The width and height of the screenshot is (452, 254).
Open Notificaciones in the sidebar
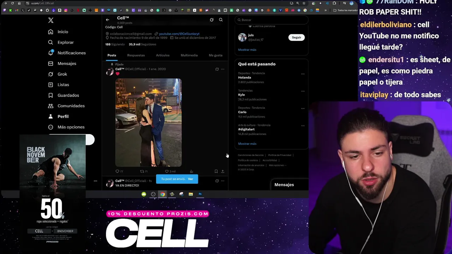coord(67,53)
